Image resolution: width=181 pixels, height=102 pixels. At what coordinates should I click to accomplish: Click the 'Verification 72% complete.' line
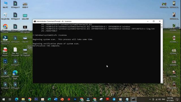point(46,46)
